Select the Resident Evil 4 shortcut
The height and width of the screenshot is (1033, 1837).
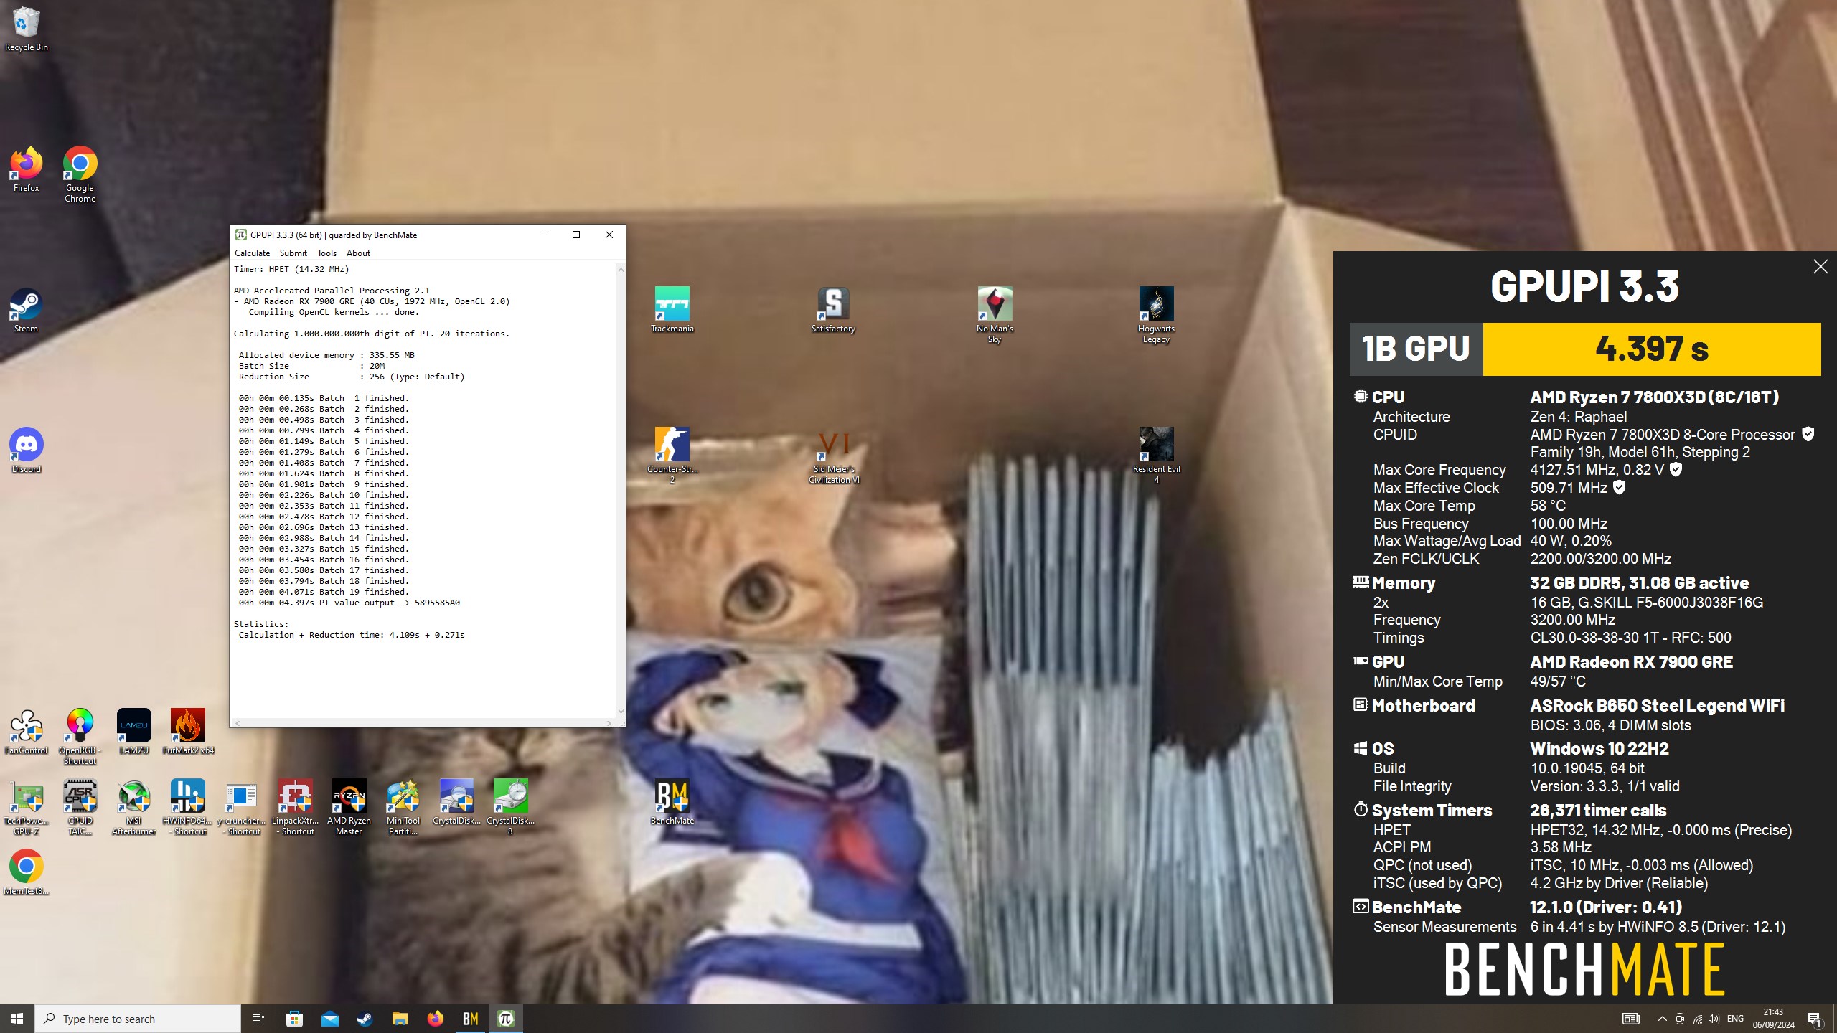pyautogui.click(x=1156, y=456)
